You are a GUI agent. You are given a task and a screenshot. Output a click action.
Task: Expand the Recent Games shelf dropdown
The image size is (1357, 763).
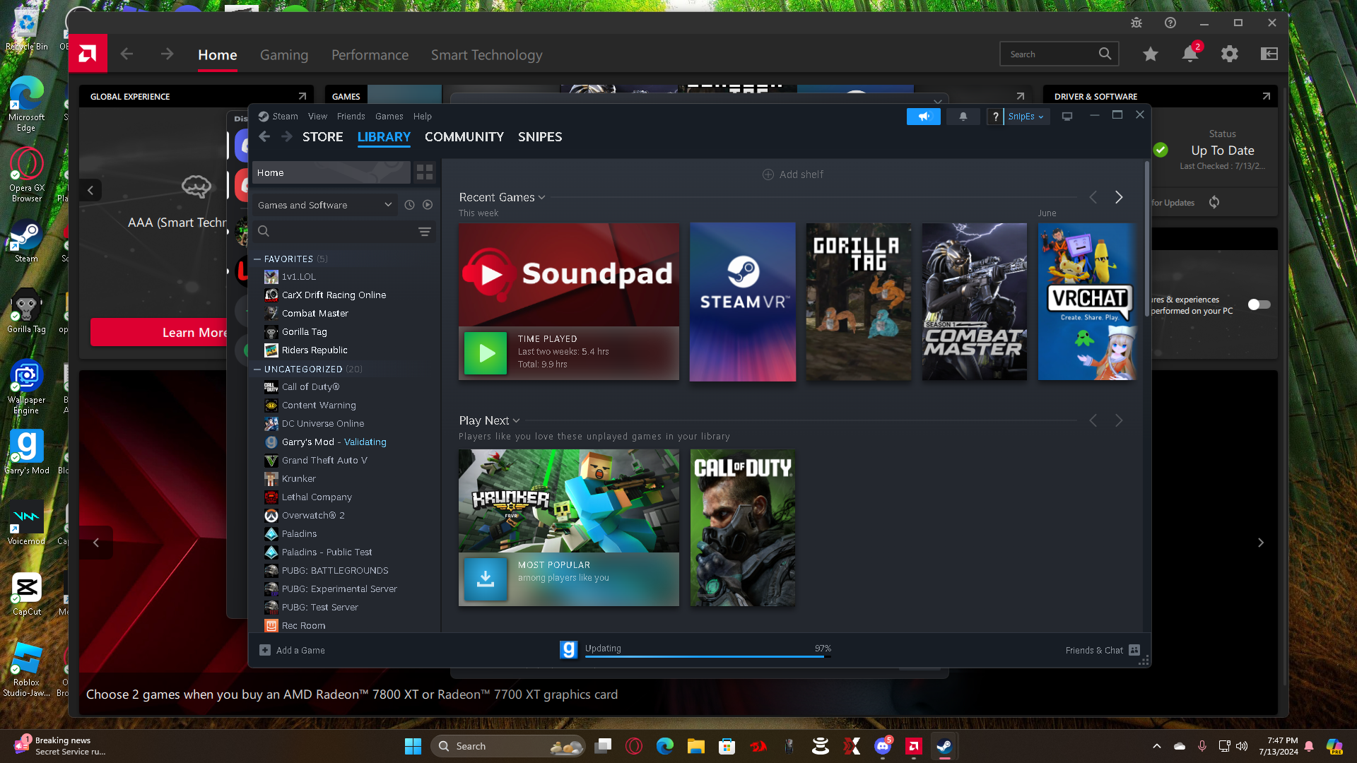(x=542, y=198)
